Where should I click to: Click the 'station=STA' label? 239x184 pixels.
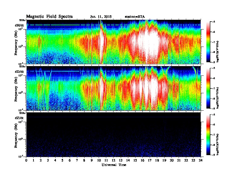135,17
